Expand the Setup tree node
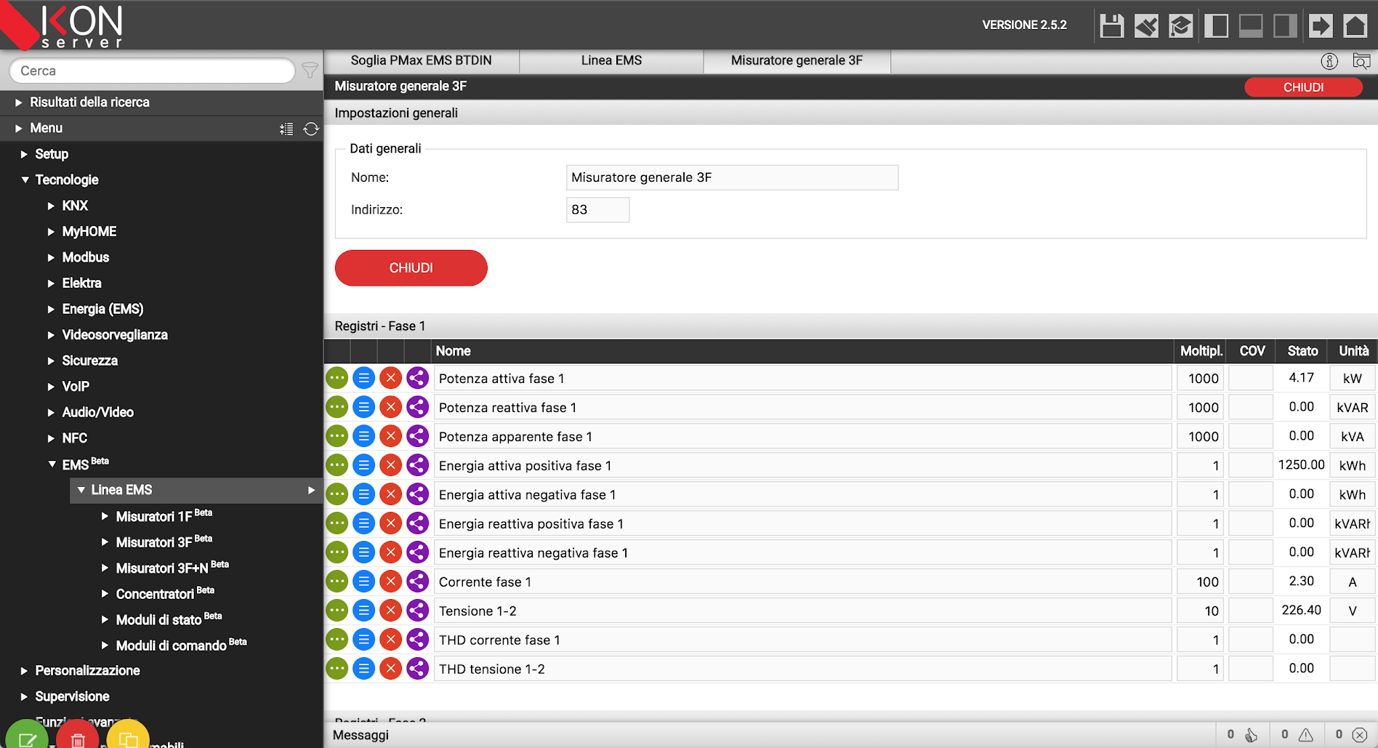 (24, 154)
